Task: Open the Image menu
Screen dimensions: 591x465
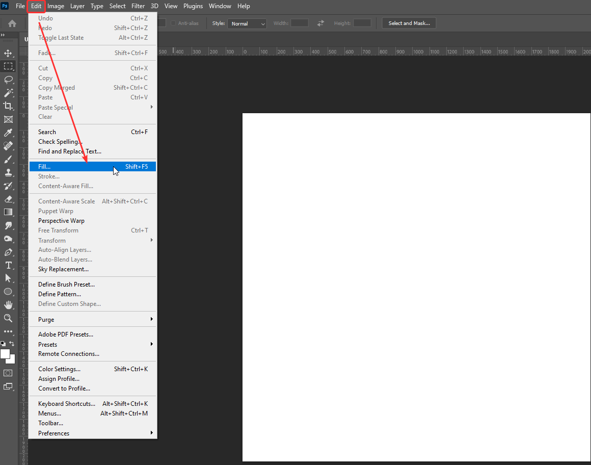Action: (56, 6)
